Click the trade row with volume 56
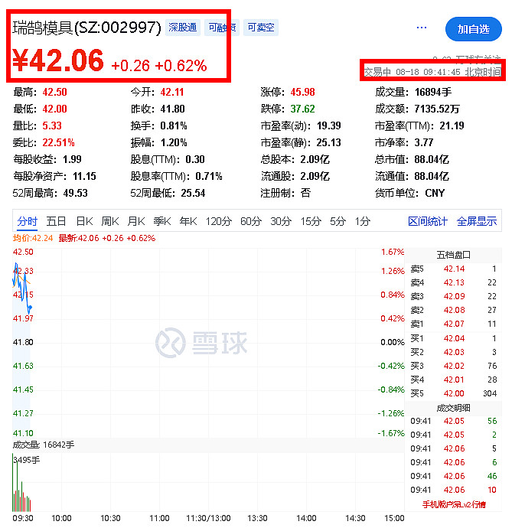Image resolution: width=525 pixels, height=528 pixels. [x=453, y=422]
